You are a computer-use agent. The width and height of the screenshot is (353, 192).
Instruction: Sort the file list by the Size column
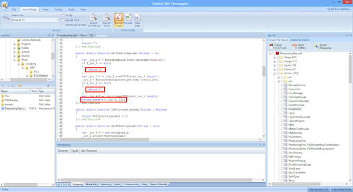[x=32, y=91]
